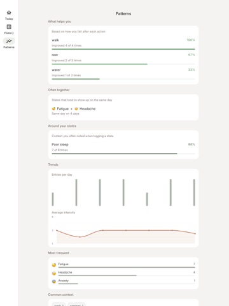Click the 'Common context' heading
Image resolution: width=229 pixels, height=306 pixels.
60,295
